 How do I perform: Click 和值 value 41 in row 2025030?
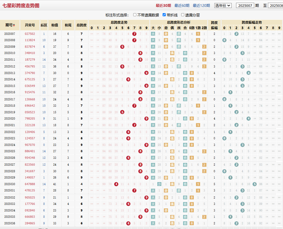click(x=55, y=184)
